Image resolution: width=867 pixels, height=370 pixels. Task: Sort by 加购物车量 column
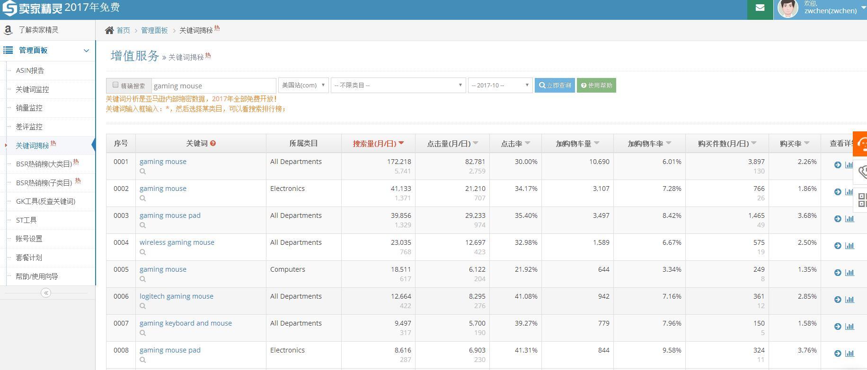click(577, 143)
